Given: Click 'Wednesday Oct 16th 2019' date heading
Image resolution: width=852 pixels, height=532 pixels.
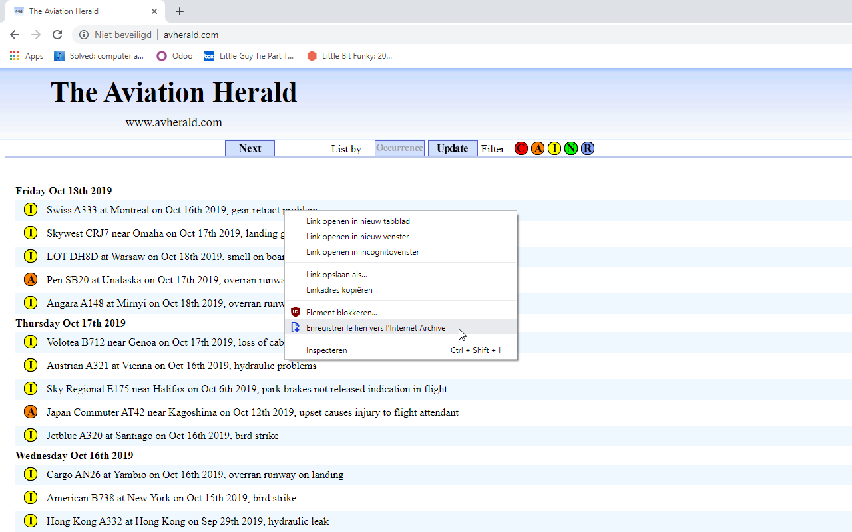Looking at the screenshot, I should [75, 456].
